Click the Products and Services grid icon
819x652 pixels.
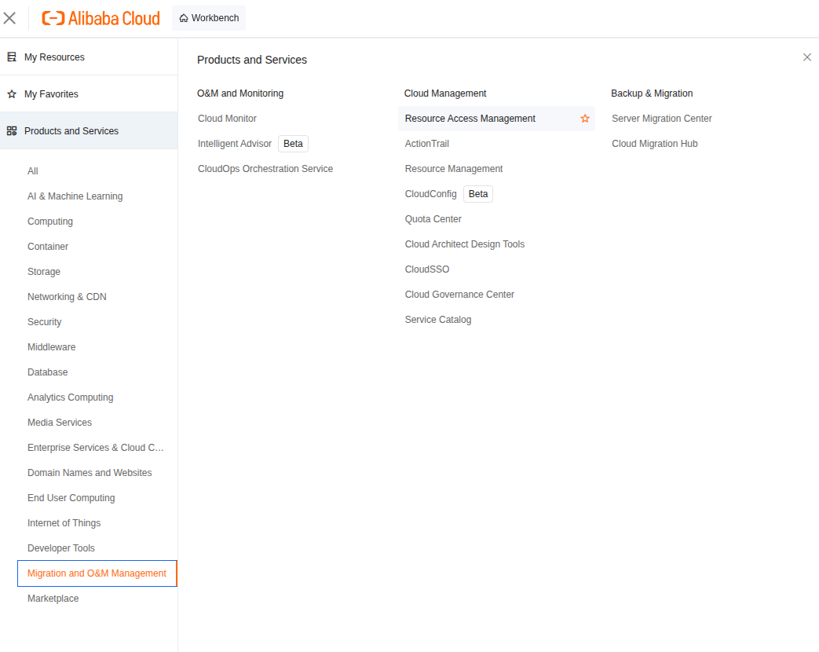pos(12,131)
